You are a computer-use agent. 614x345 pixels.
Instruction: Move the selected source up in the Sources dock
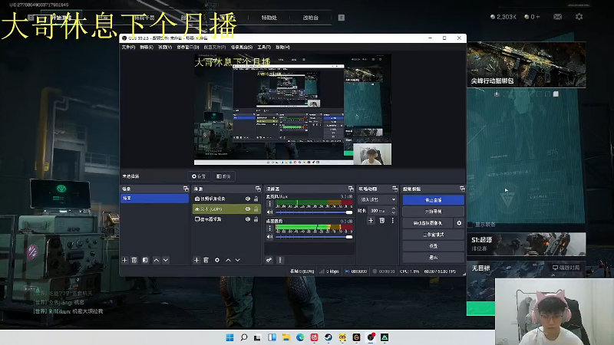click(x=228, y=260)
